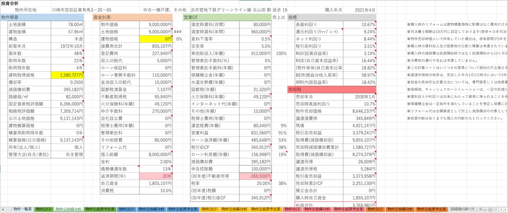The width and height of the screenshot is (508, 213).
Task: Switch to the 物件一覧表 sheet tab
Action: tap(22, 209)
